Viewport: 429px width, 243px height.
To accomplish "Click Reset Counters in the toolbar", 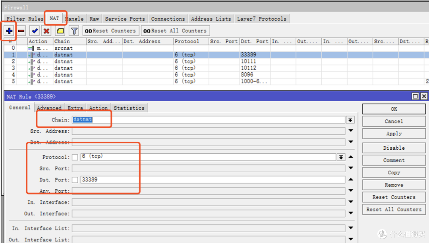I will click(111, 31).
